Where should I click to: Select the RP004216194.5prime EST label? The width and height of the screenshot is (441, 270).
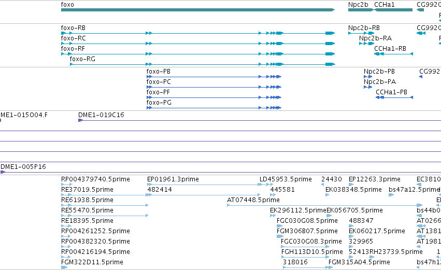point(95,252)
